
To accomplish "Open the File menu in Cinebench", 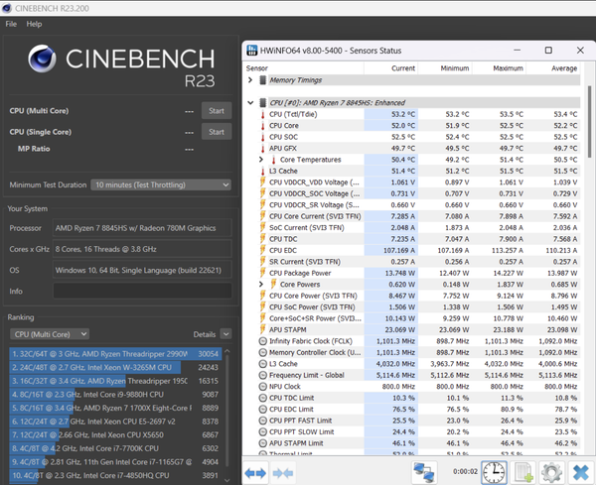I will coord(11,24).
